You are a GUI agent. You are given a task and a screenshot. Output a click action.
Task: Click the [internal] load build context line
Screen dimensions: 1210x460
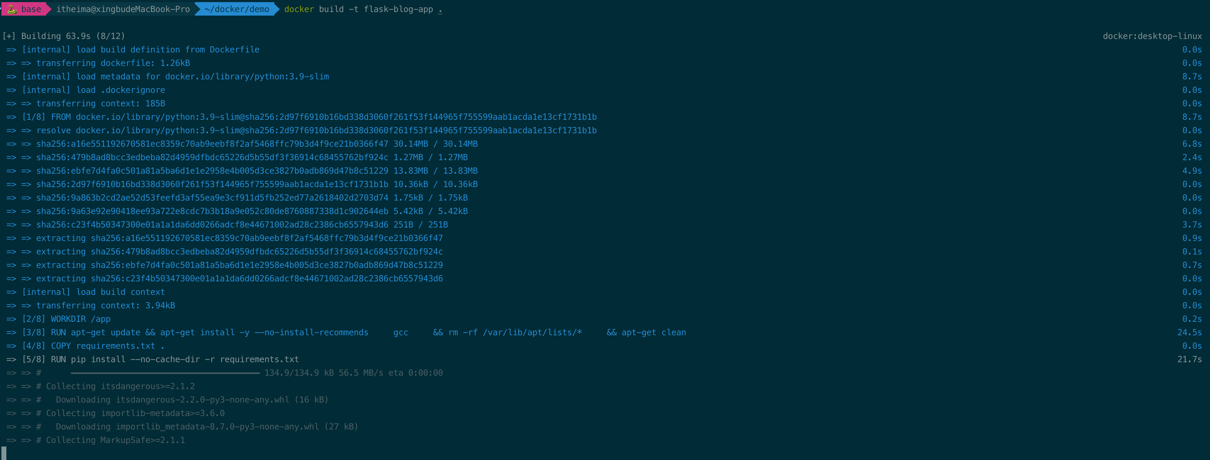(94, 292)
